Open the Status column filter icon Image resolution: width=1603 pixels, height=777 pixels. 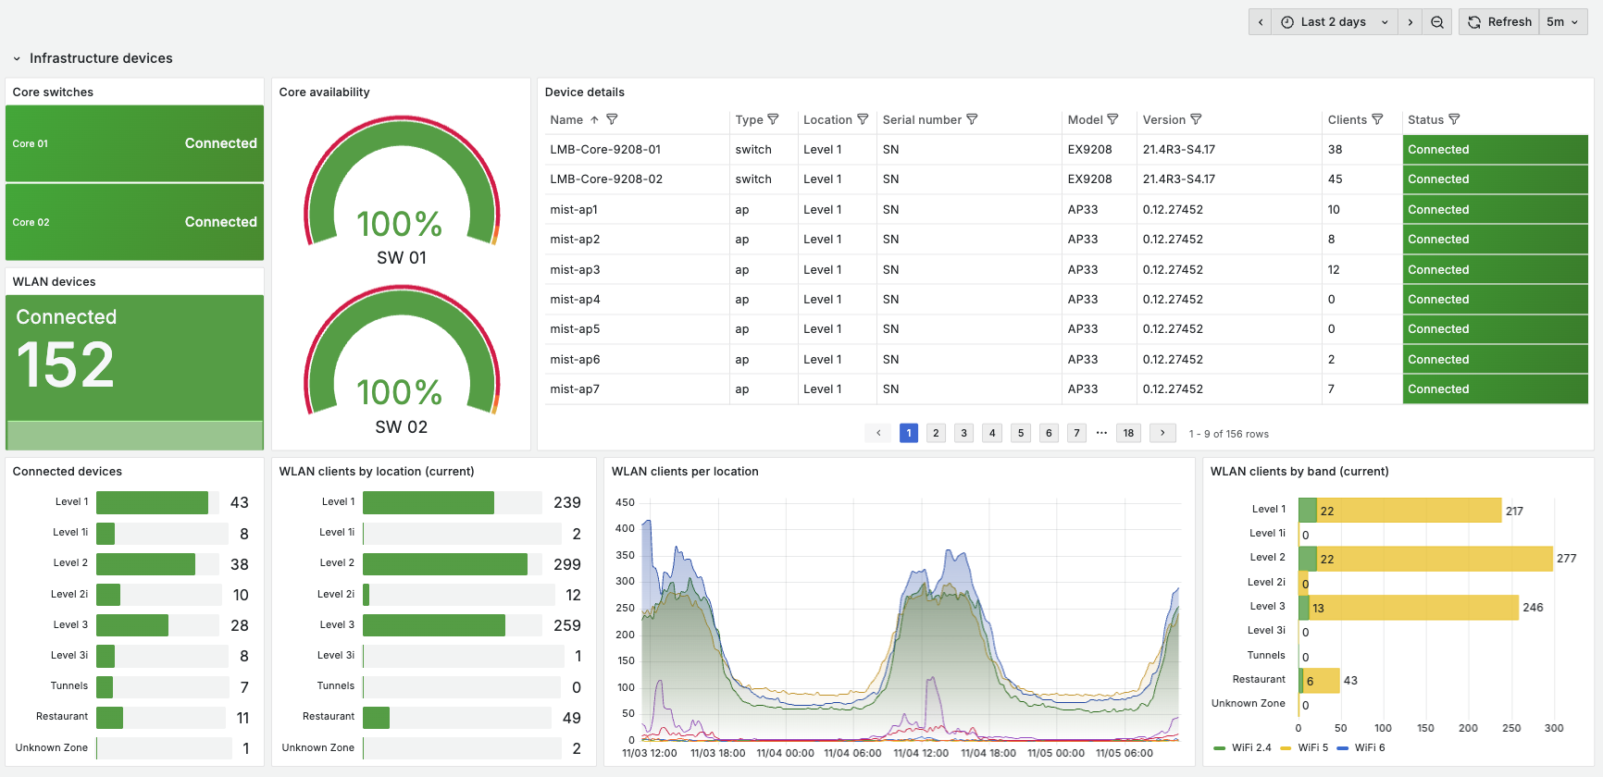(x=1454, y=119)
